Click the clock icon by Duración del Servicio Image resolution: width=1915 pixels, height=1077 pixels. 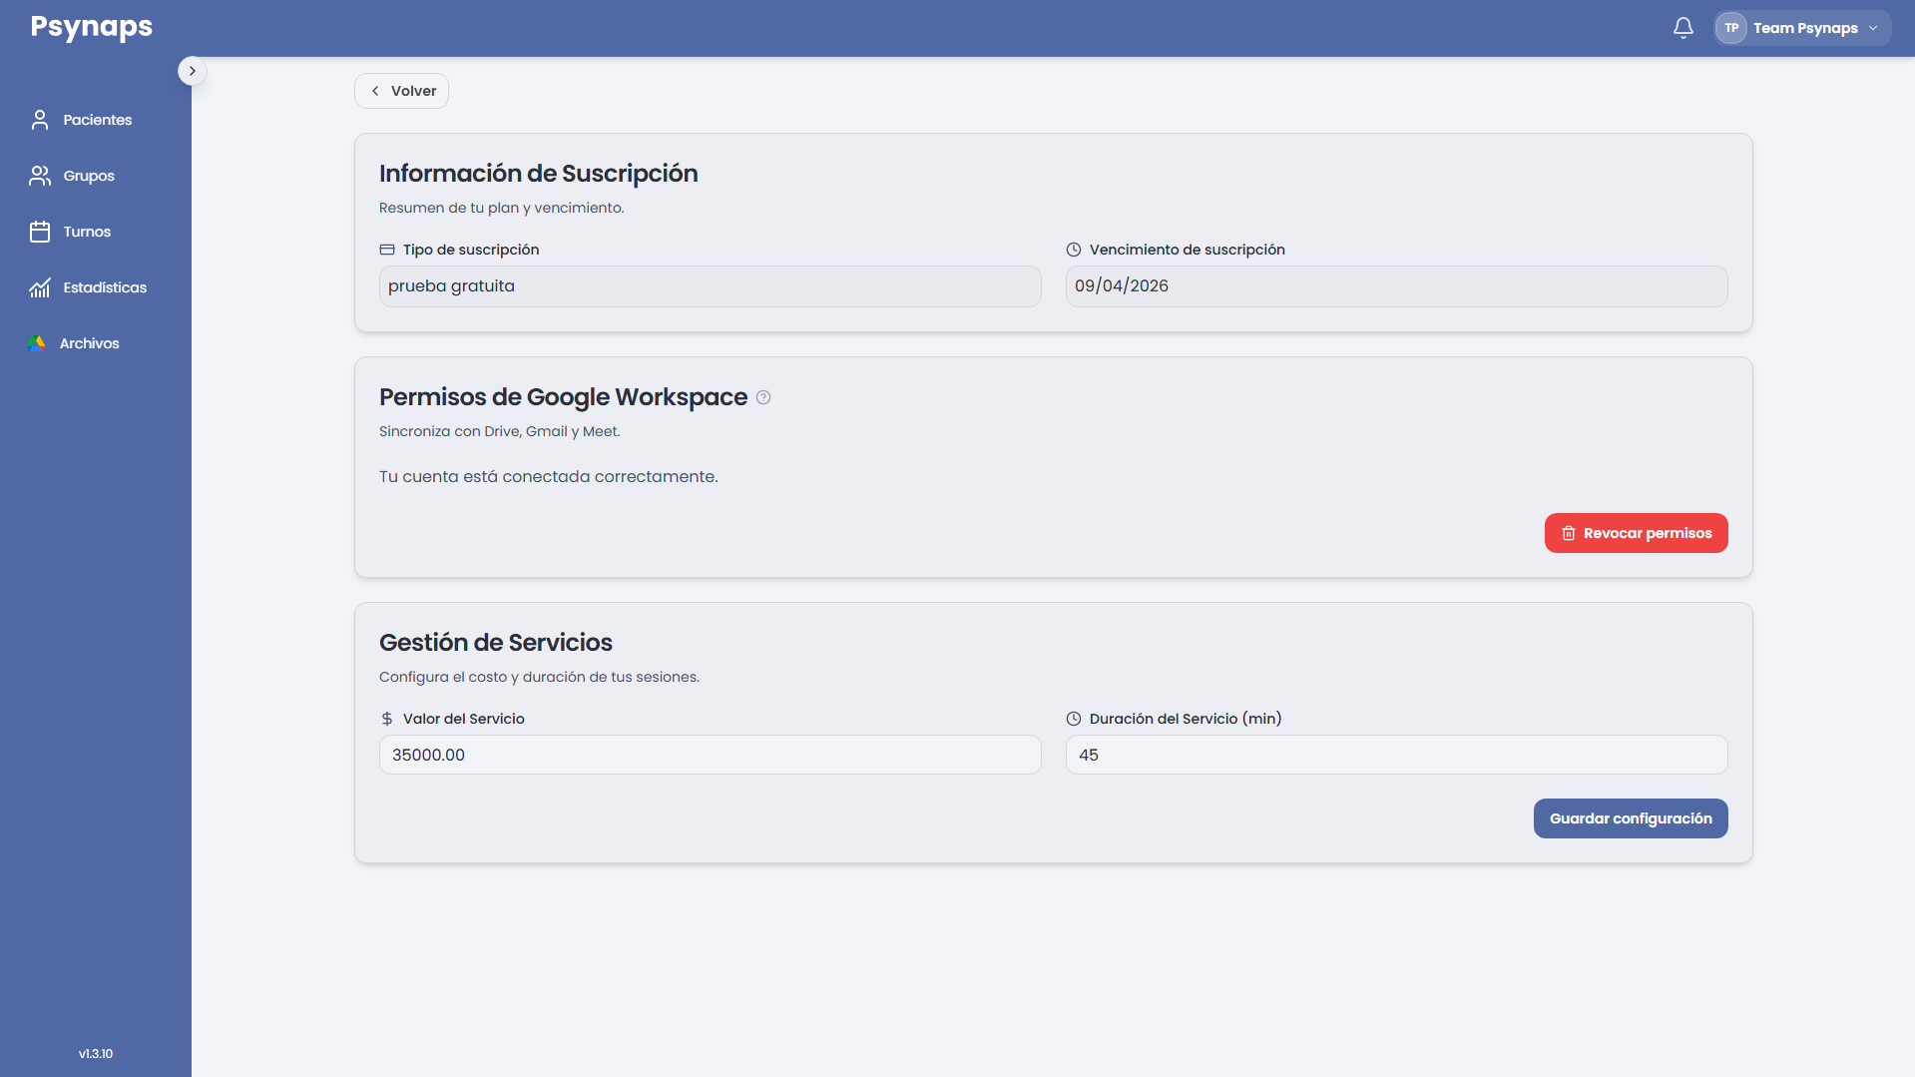coord(1074,719)
